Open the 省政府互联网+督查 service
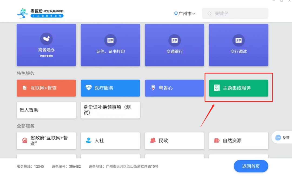Screen dimensions: 292x176 (x=46, y=140)
